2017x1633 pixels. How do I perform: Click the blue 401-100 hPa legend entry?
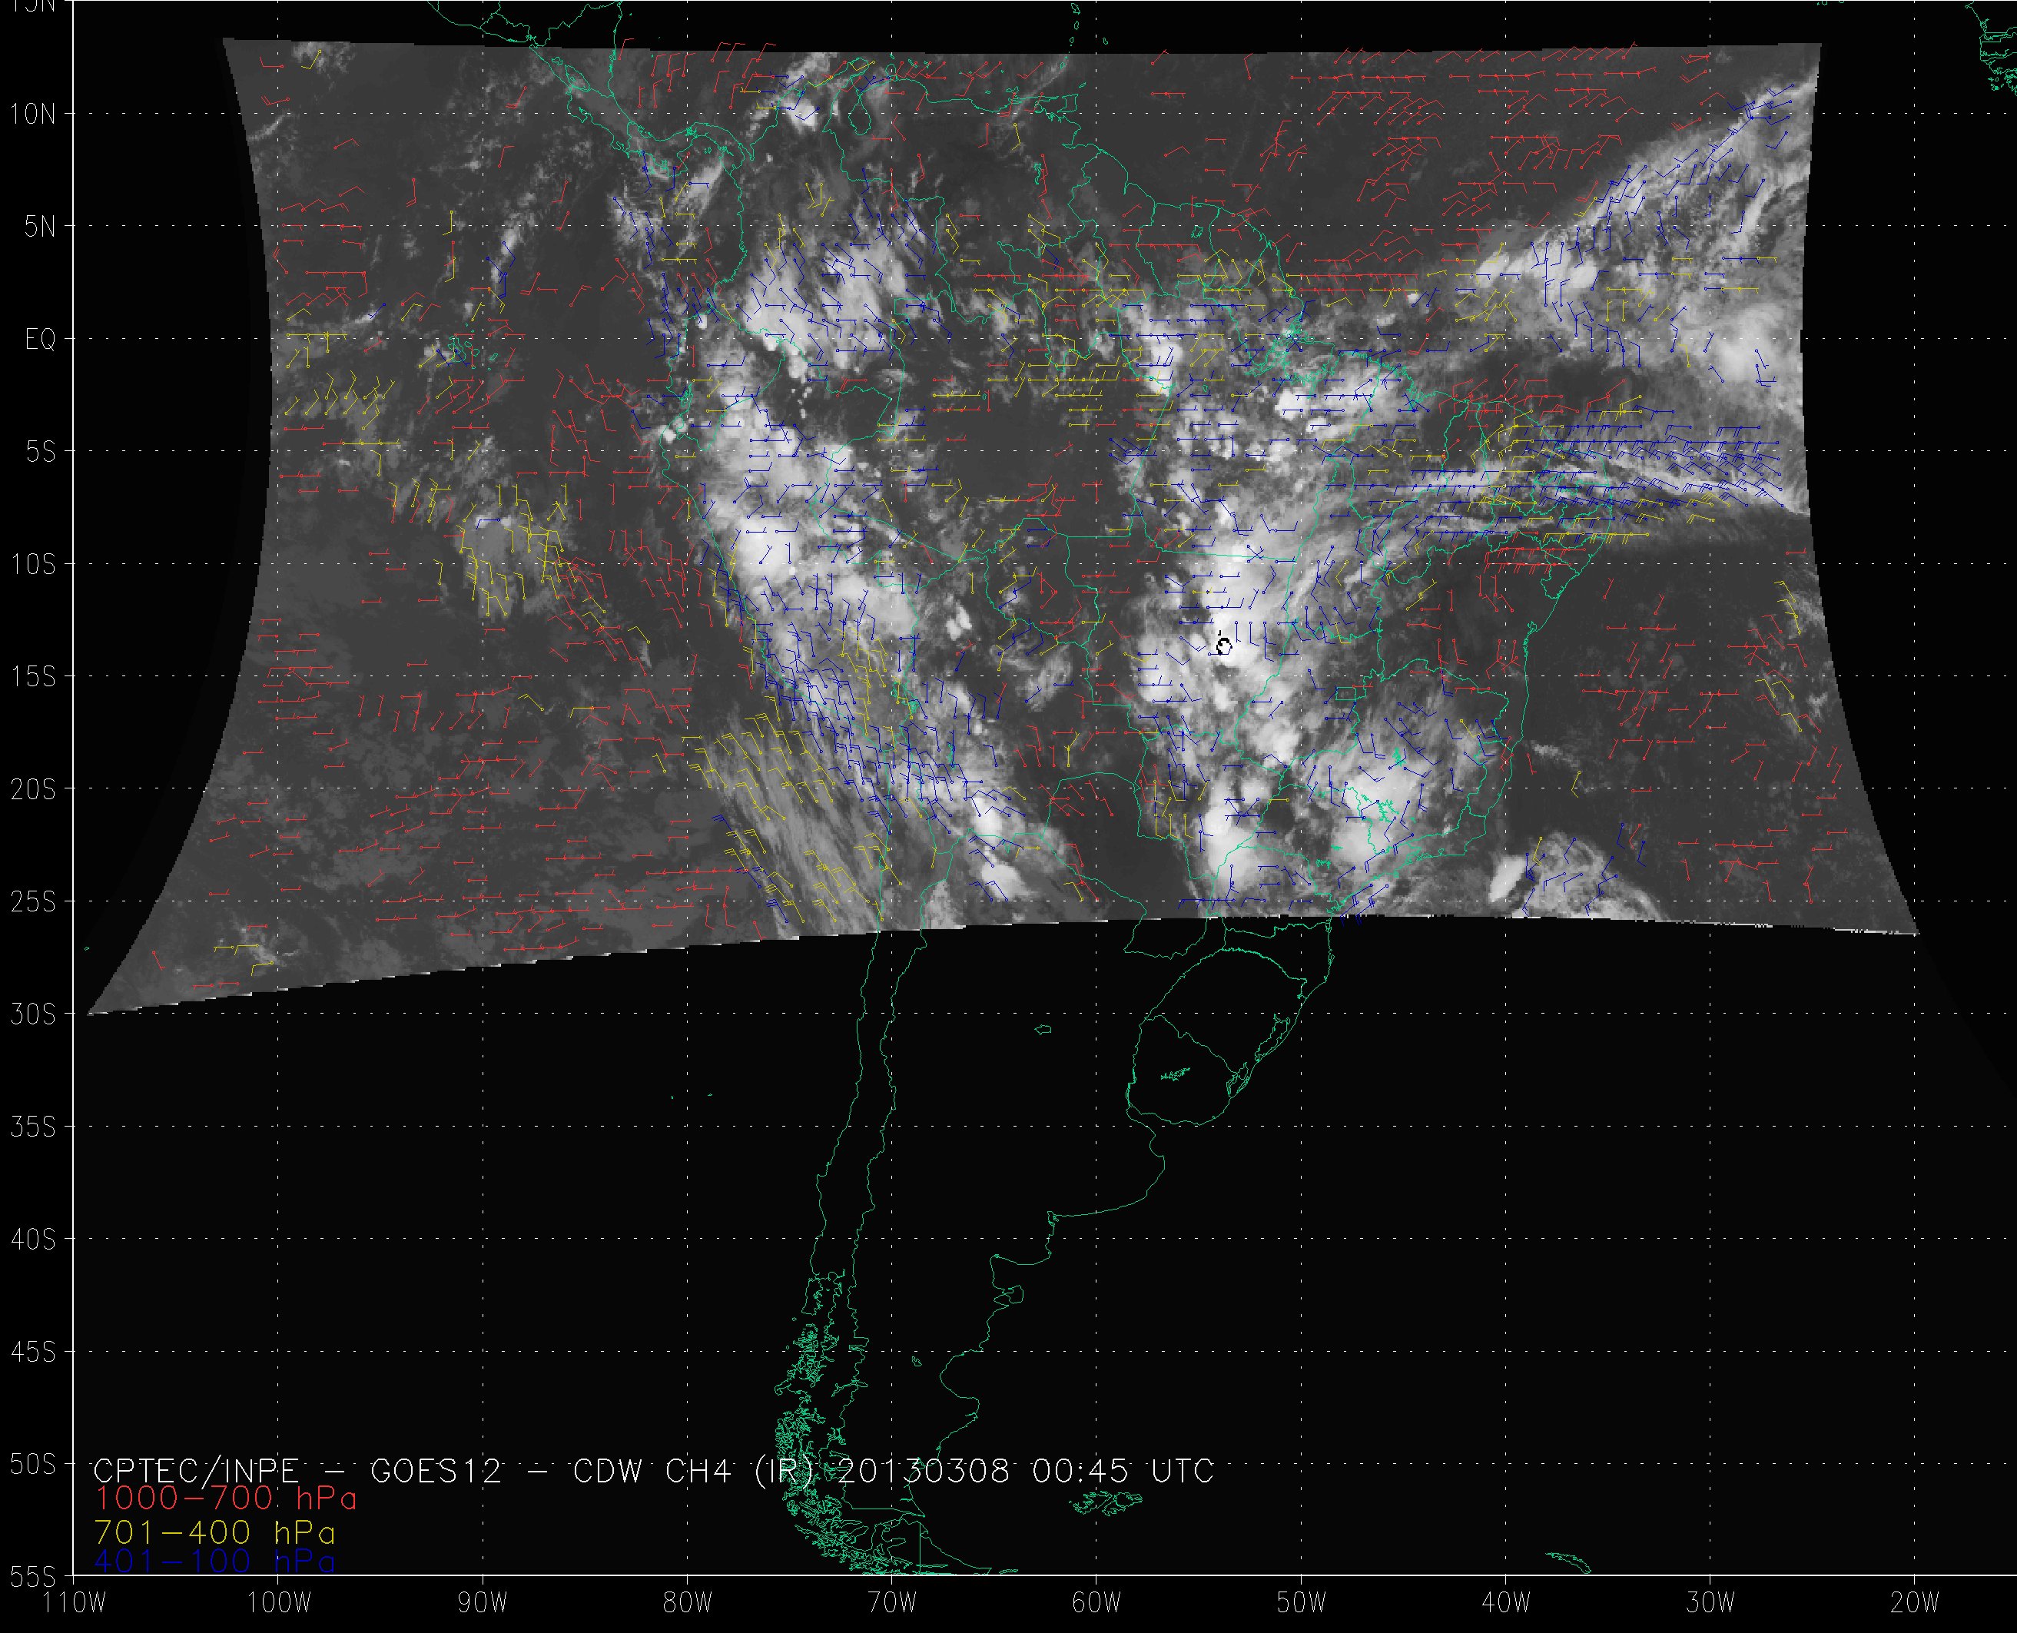pos(214,1562)
